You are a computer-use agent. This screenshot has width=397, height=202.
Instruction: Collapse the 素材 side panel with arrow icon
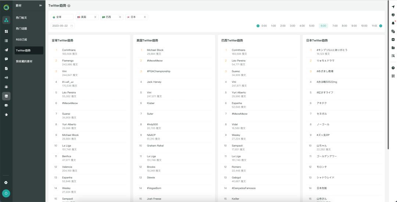pos(41,6)
